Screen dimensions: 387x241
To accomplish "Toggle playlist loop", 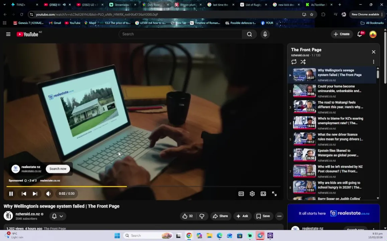I will (294, 62).
